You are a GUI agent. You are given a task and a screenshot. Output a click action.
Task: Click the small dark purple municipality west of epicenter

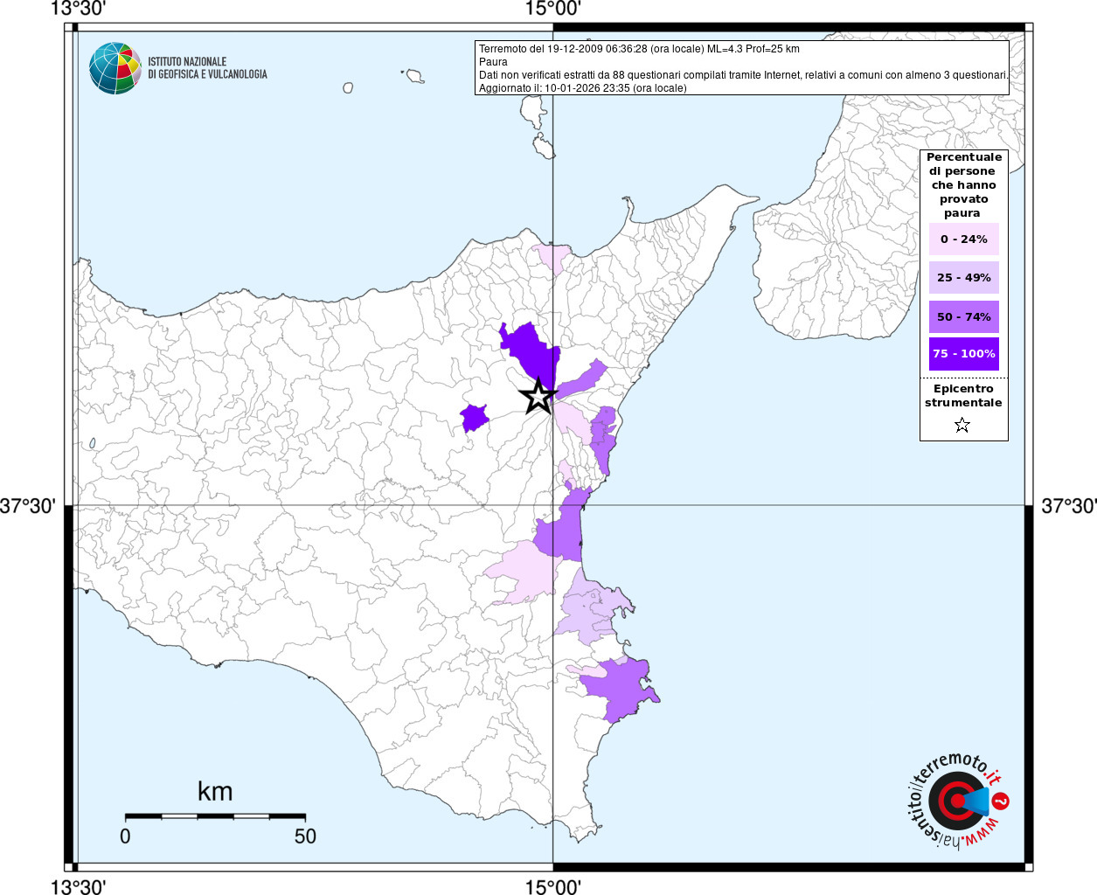coord(474,417)
